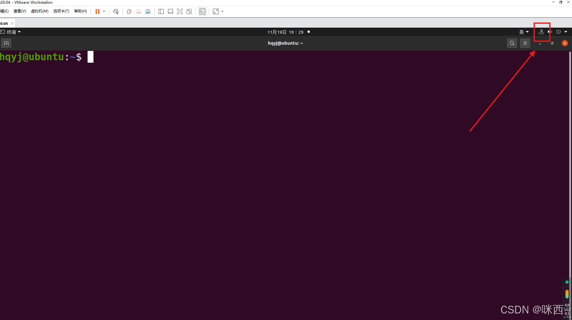Open a new terminal tab
This screenshot has height=320, width=572.
6,43
